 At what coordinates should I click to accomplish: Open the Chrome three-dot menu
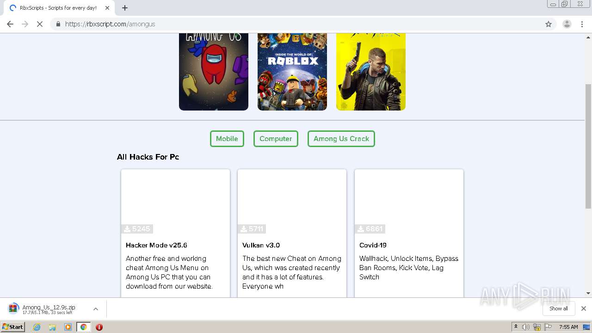(x=582, y=24)
